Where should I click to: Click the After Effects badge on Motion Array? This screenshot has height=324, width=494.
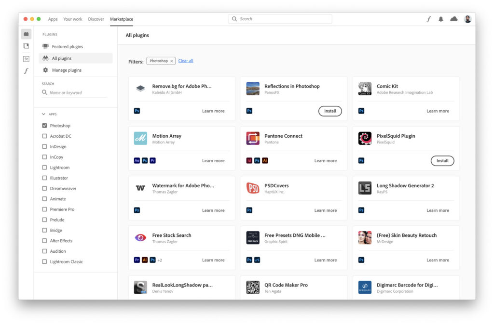coord(137,161)
